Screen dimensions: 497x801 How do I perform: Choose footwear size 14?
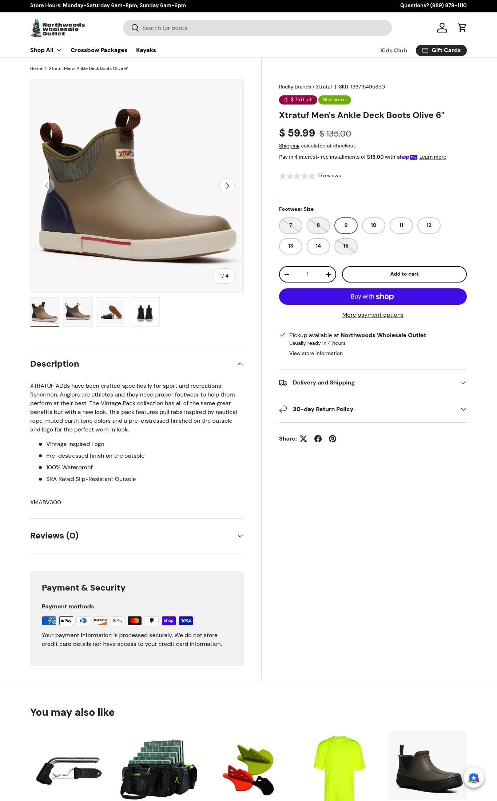[318, 246]
